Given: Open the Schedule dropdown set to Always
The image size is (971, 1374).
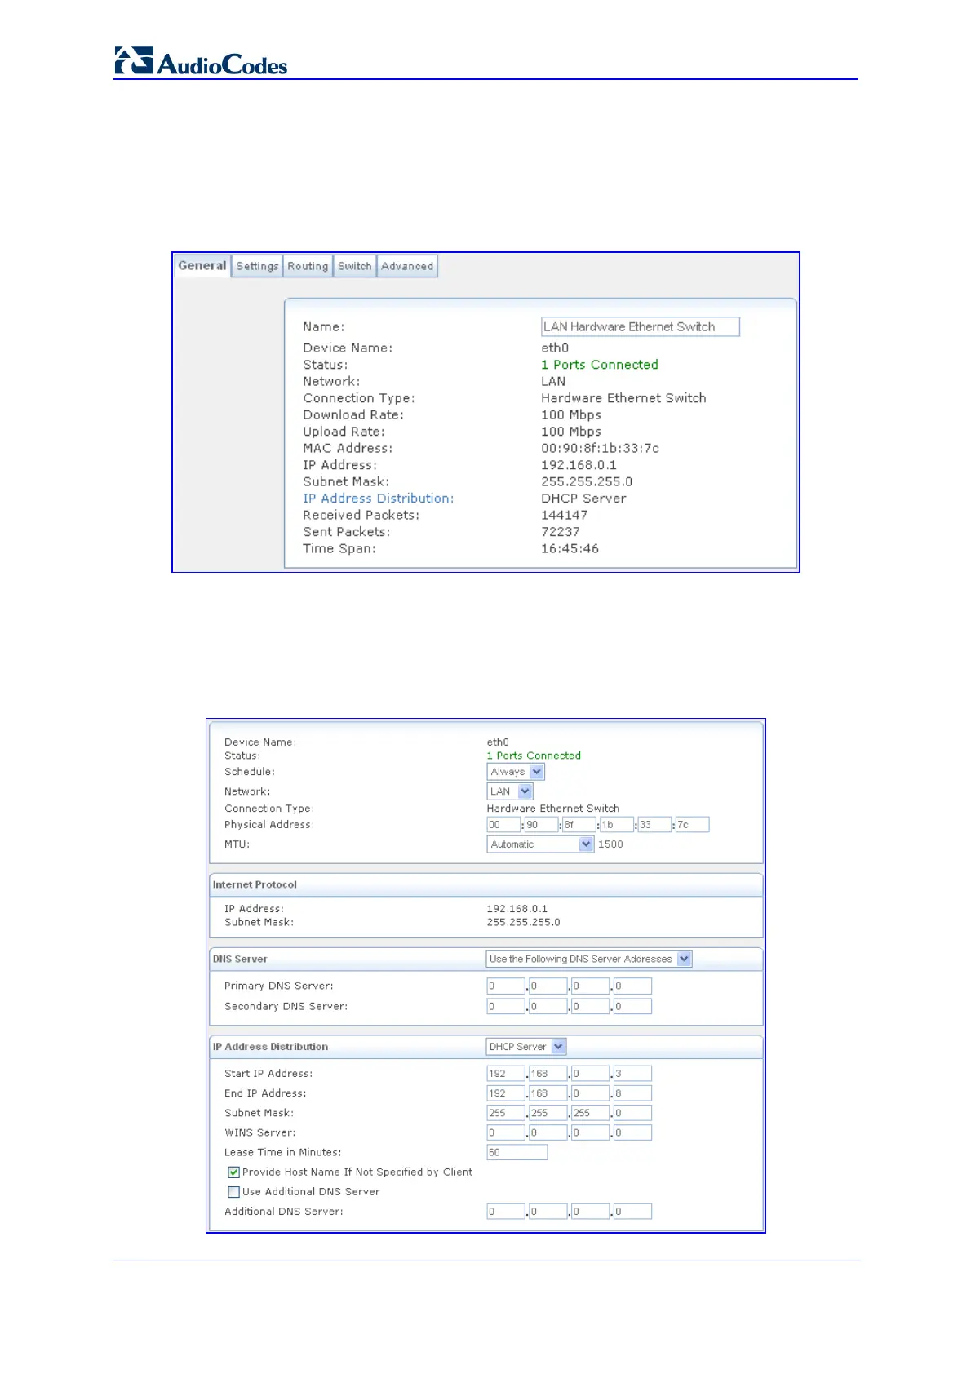Looking at the screenshot, I should click(516, 772).
